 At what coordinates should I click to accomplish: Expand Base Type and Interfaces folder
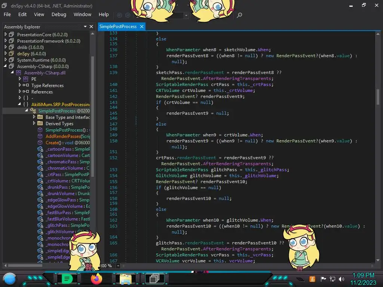(34, 117)
